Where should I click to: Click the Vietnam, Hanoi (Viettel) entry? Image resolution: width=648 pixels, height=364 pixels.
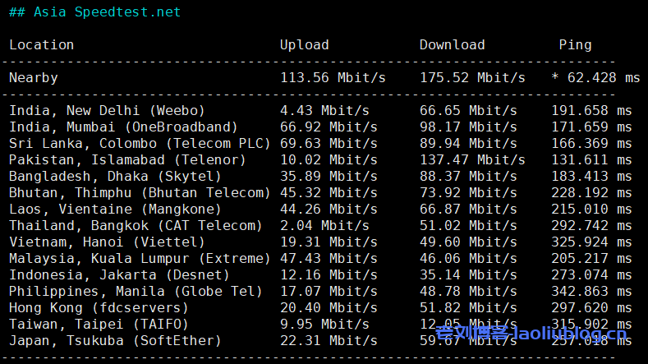[x=107, y=242]
